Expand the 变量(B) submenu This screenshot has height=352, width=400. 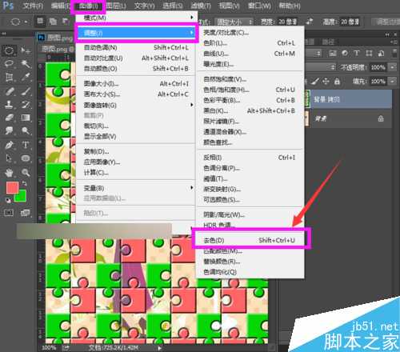[137, 188]
